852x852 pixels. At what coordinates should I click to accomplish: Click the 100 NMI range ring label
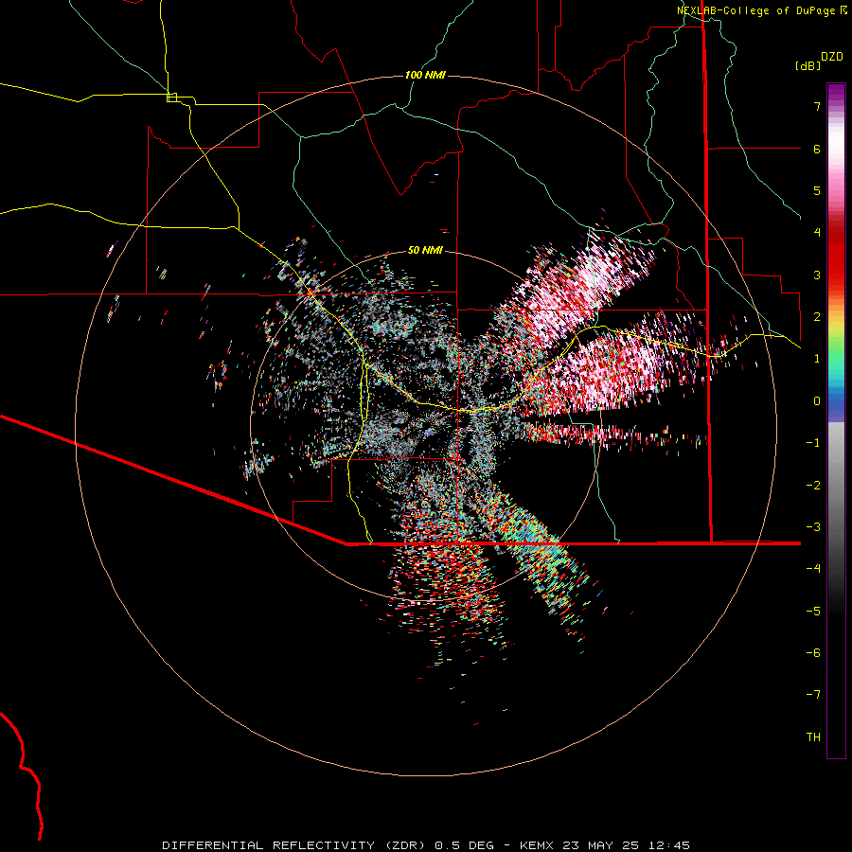click(425, 75)
